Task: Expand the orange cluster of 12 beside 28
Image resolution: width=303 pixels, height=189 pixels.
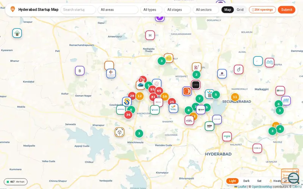Action: pyautogui.click(x=139, y=96)
